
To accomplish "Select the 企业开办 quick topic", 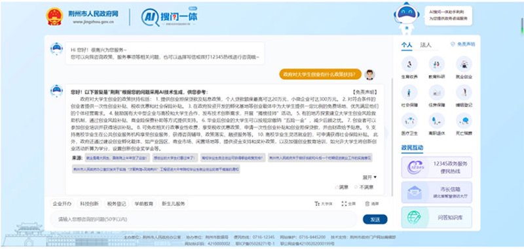I will [x=62, y=204].
